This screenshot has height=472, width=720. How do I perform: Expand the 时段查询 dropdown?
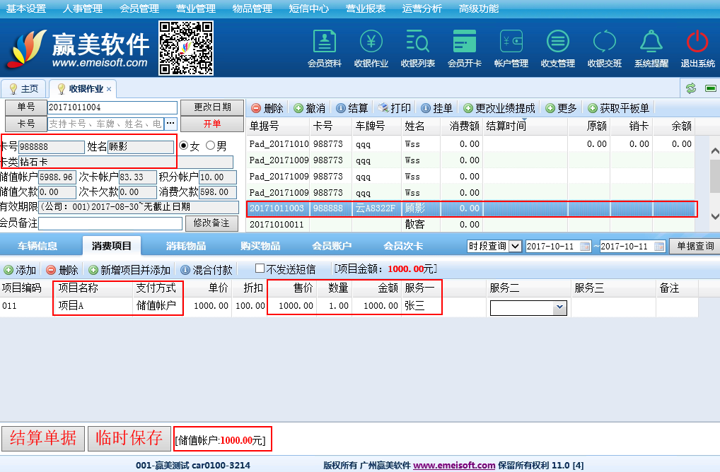click(515, 247)
